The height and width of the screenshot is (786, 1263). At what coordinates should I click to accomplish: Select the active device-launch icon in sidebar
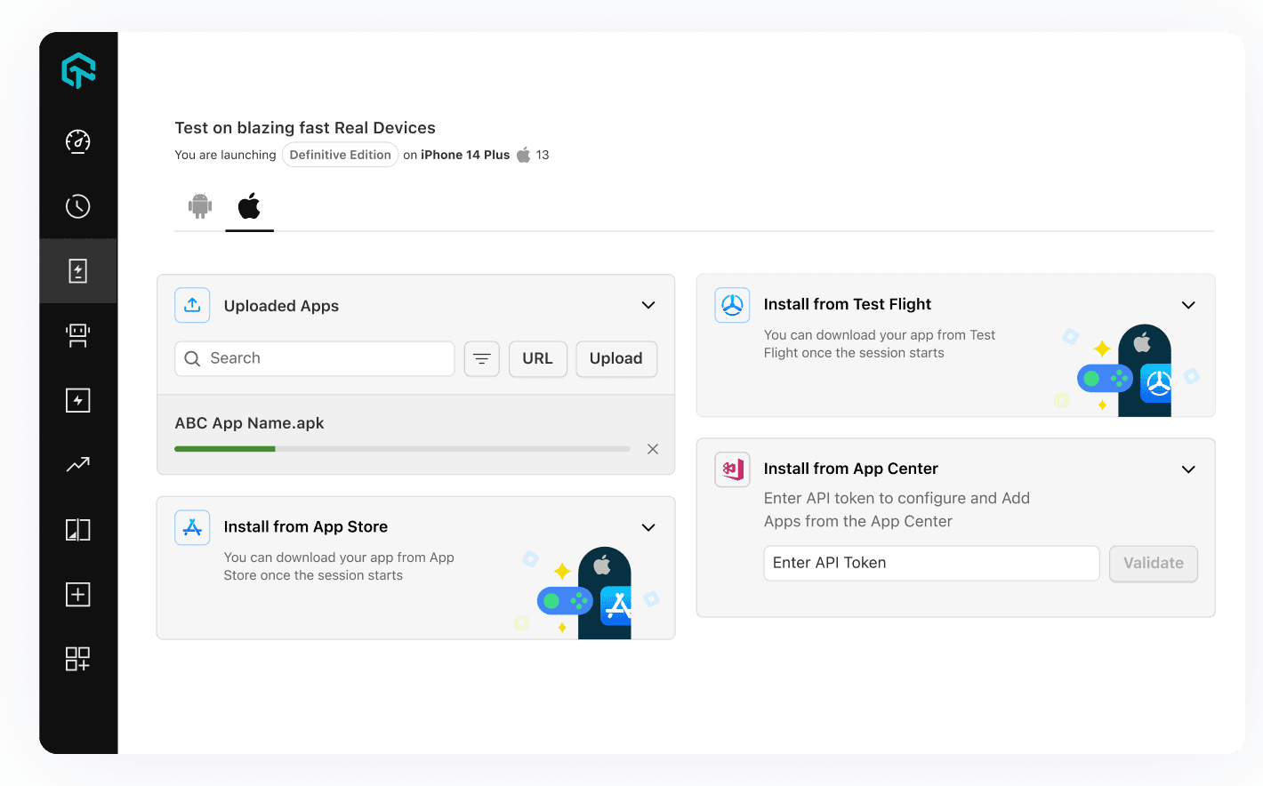[x=78, y=271]
